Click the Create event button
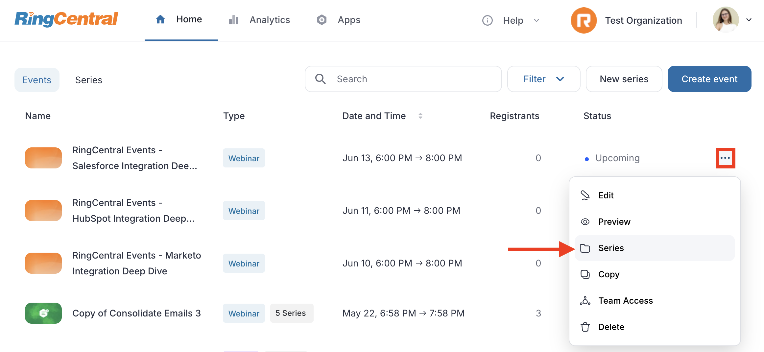Viewport: 764px width, 352px height. pos(709,79)
